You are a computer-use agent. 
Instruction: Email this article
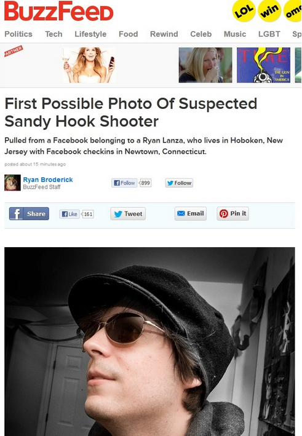tap(191, 213)
